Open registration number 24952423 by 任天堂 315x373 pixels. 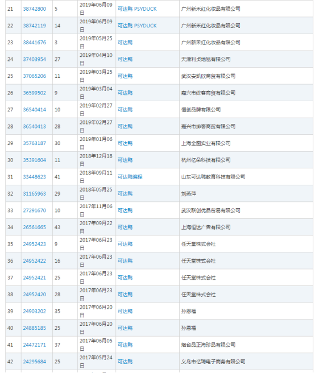pyautogui.click(x=35, y=244)
